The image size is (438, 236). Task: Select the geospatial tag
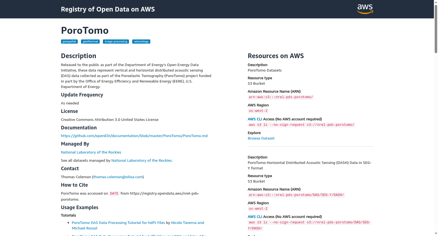69,42
